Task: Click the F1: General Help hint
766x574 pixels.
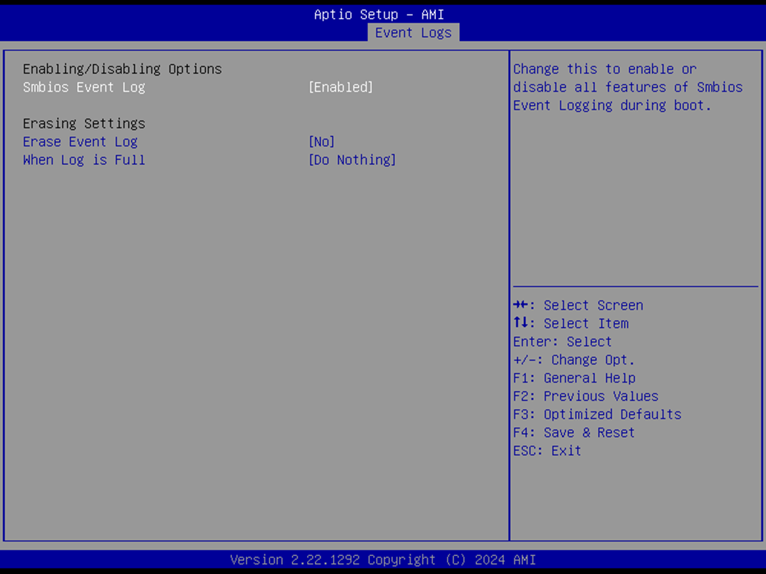Action: 574,378
